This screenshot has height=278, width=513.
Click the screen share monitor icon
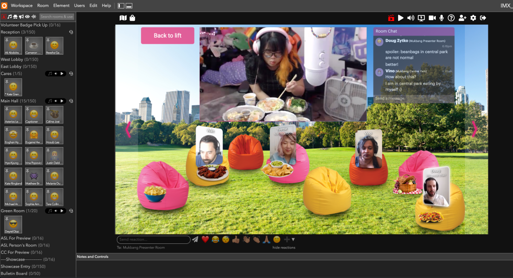point(421,18)
